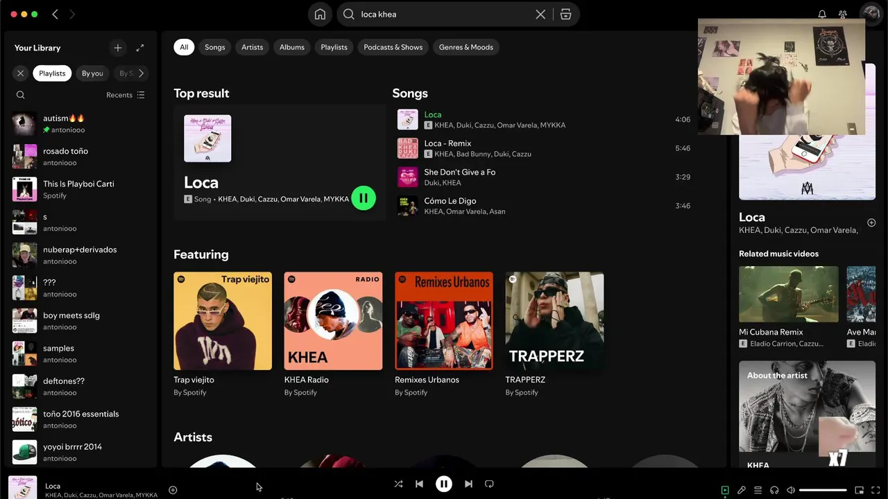The height and width of the screenshot is (499, 888).
Task: Open the 'samples' playlist
Action: (x=80, y=353)
